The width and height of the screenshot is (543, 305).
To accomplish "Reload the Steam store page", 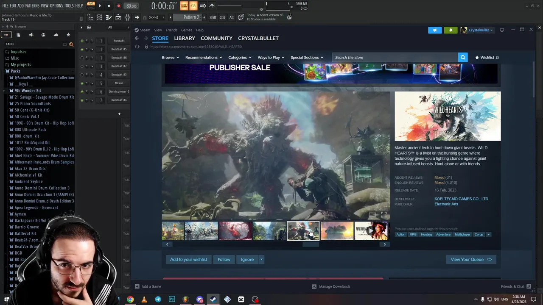I will [x=137, y=47].
